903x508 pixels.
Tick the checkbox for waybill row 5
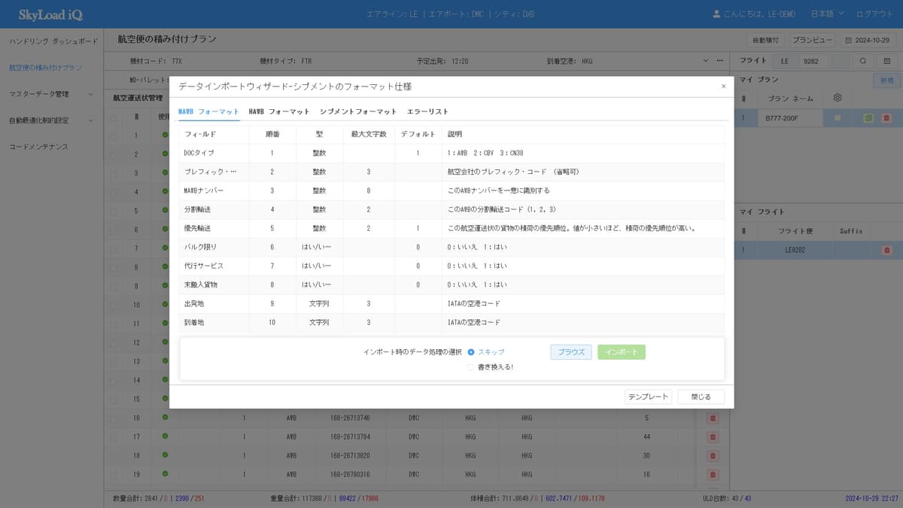click(113, 211)
